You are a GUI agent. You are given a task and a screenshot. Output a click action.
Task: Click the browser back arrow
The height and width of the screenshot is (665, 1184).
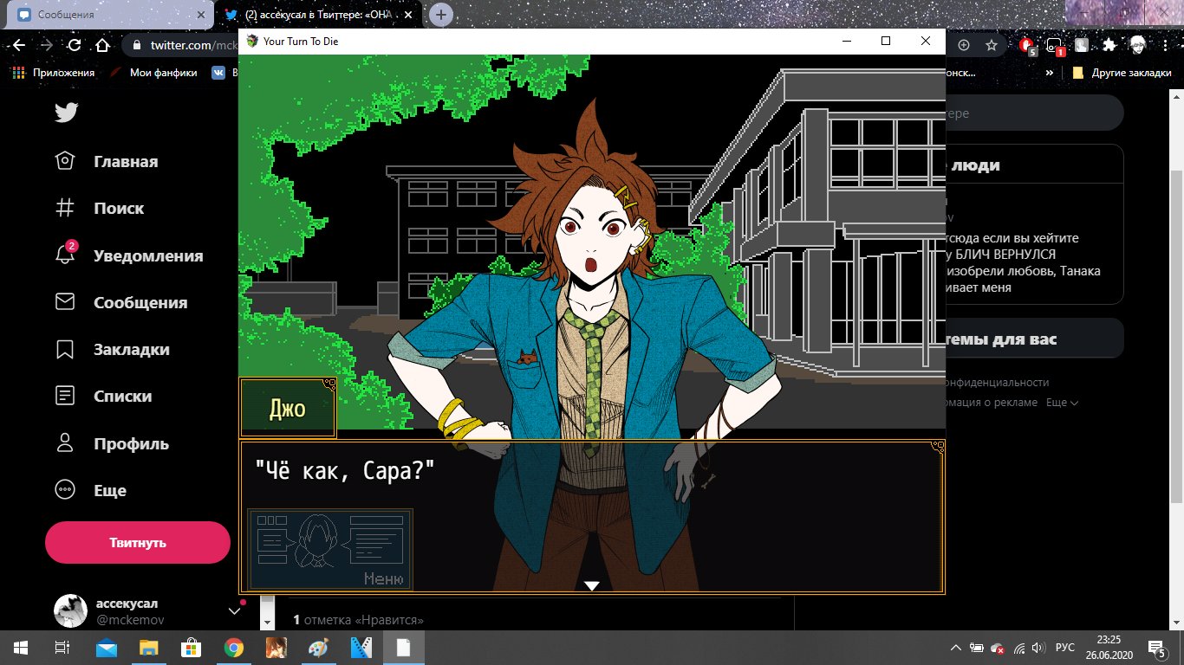[x=19, y=45]
